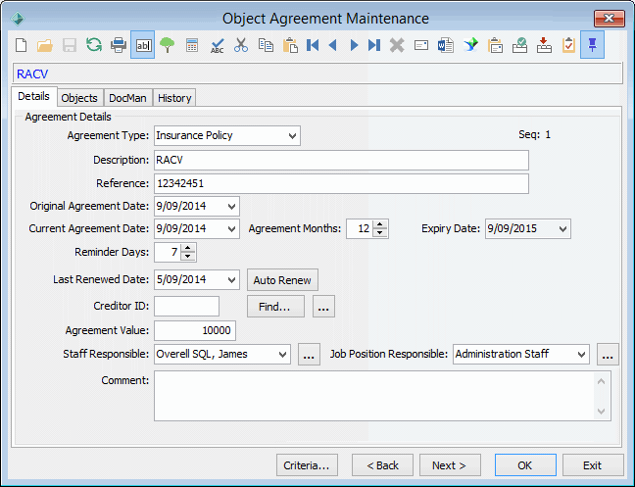Click the Next > button

coord(450,465)
